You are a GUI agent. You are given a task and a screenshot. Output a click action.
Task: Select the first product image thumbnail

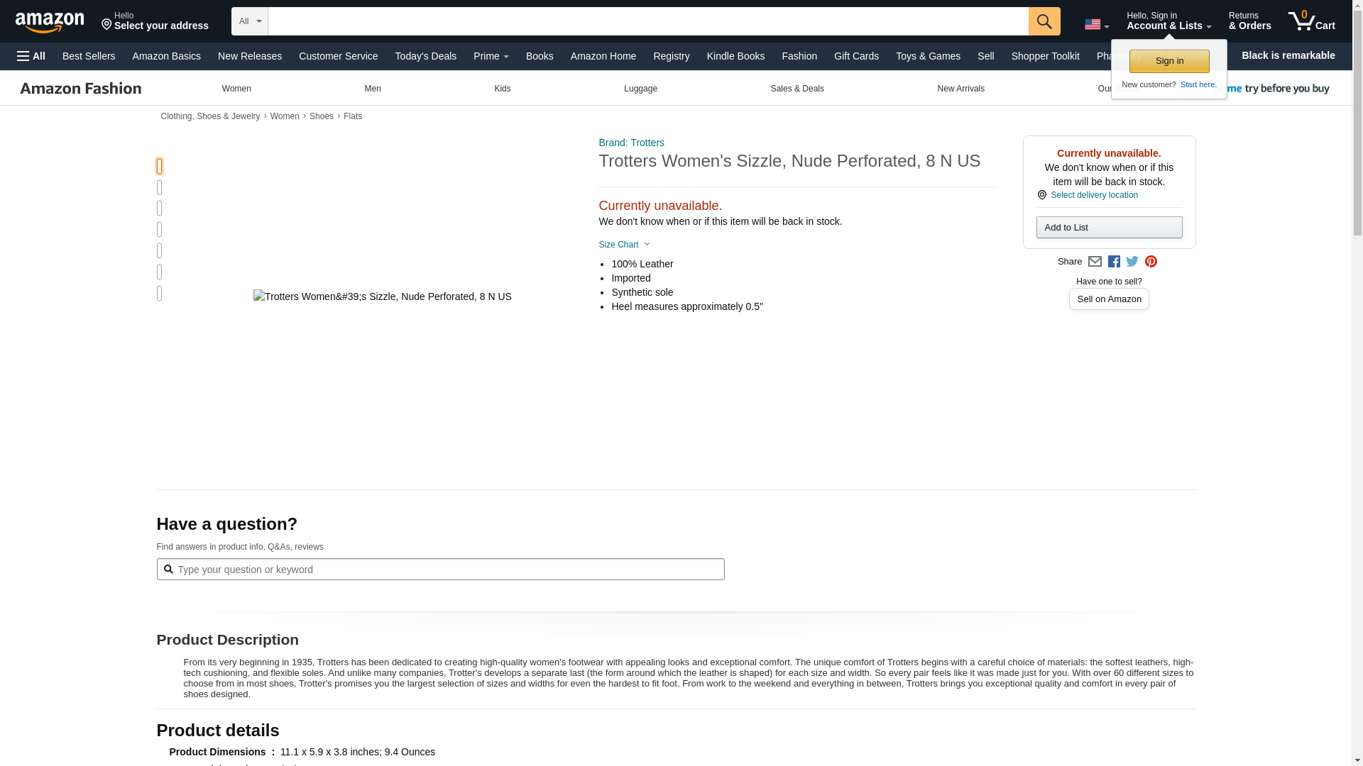[x=160, y=166]
